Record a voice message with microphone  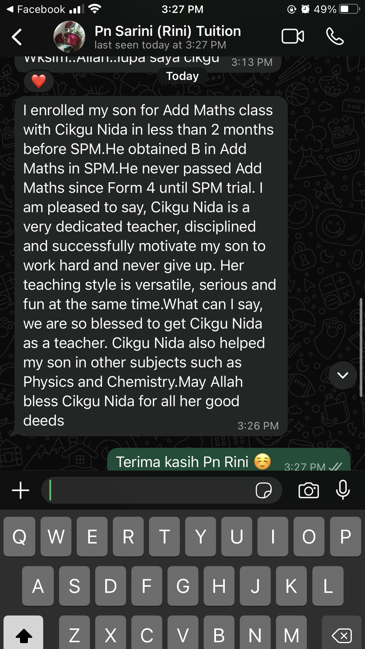pyautogui.click(x=343, y=490)
